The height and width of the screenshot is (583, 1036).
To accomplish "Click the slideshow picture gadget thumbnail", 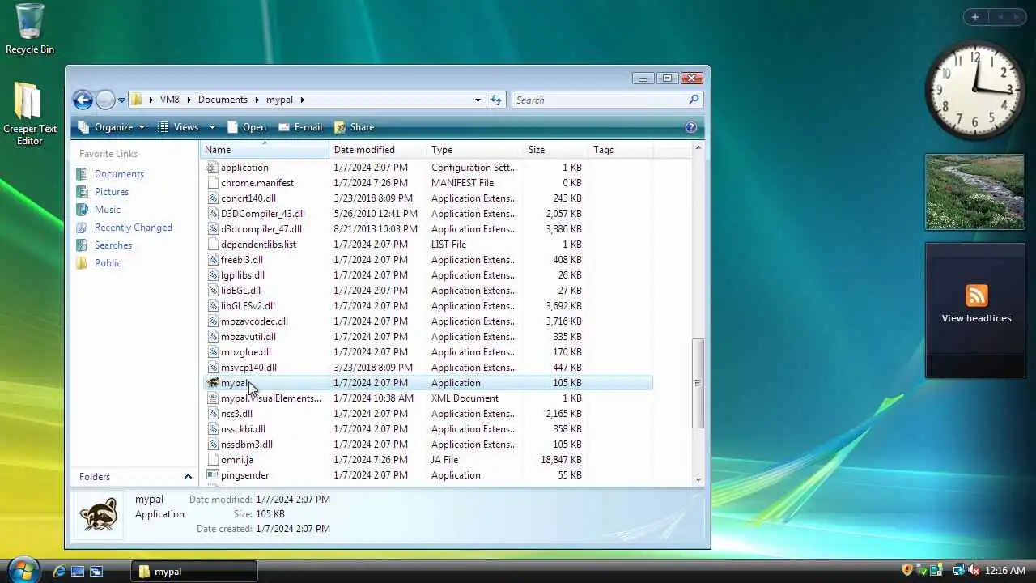I will pos(974,192).
